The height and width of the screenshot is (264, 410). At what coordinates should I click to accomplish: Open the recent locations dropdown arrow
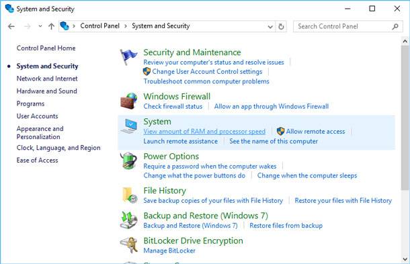[40, 26]
